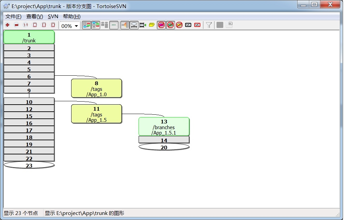Toggle the blue-green tree layout button
This screenshot has width=344, height=220.
tap(96, 25)
